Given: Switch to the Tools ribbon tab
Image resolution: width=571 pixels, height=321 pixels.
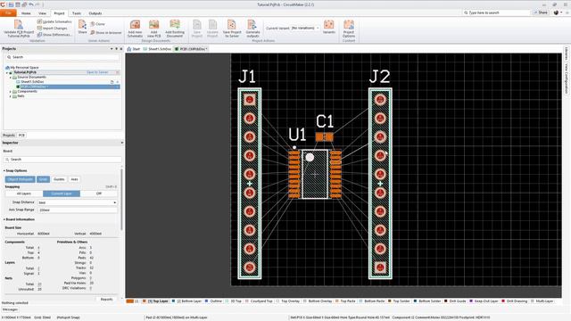Looking at the screenshot, I should coord(77,13).
